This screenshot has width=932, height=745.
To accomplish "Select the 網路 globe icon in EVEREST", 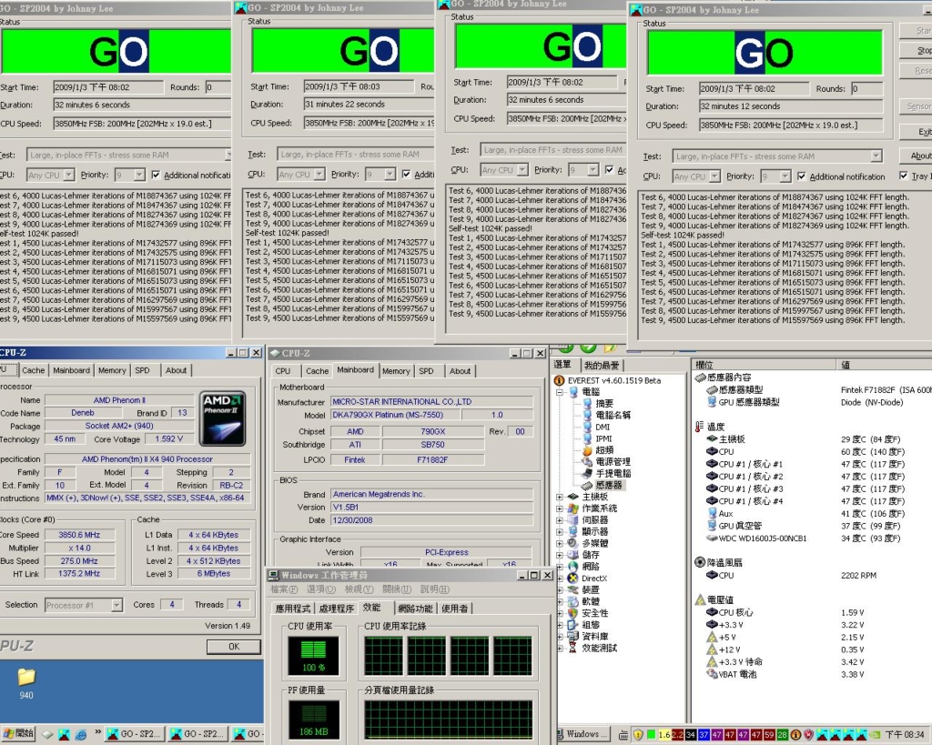I will coord(573,566).
